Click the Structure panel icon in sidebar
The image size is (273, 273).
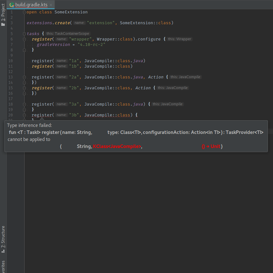[x=3, y=251]
